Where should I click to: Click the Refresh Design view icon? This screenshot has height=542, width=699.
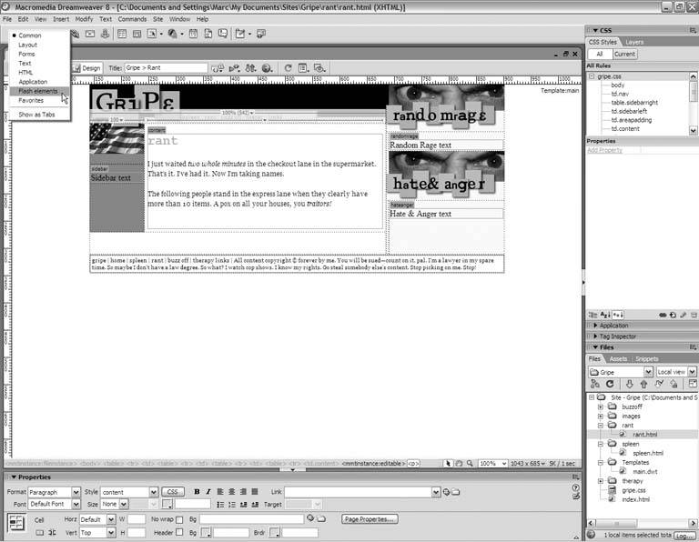pyautogui.click(x=289, y=67)
